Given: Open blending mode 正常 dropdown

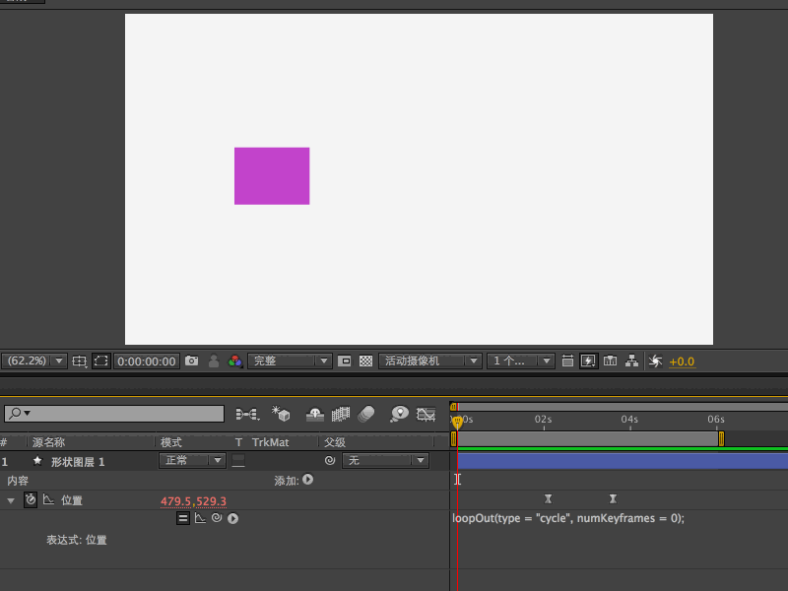Looking at the screenshot, I should tap(192, 460).
